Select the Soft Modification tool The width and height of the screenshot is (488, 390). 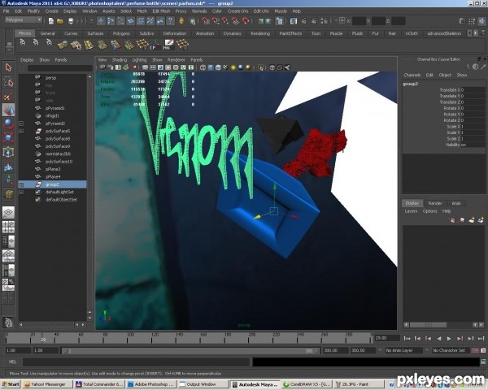tap(8, 167)
